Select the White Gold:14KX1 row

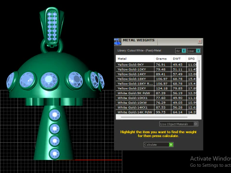pyautogui.click(x=156, y=108)
